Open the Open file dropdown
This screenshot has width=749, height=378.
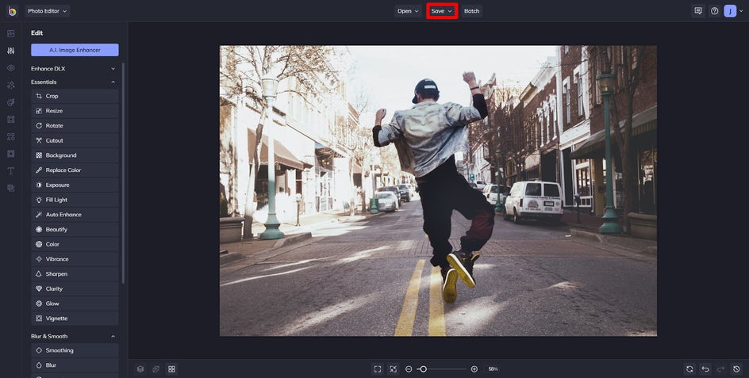point(408,11)
